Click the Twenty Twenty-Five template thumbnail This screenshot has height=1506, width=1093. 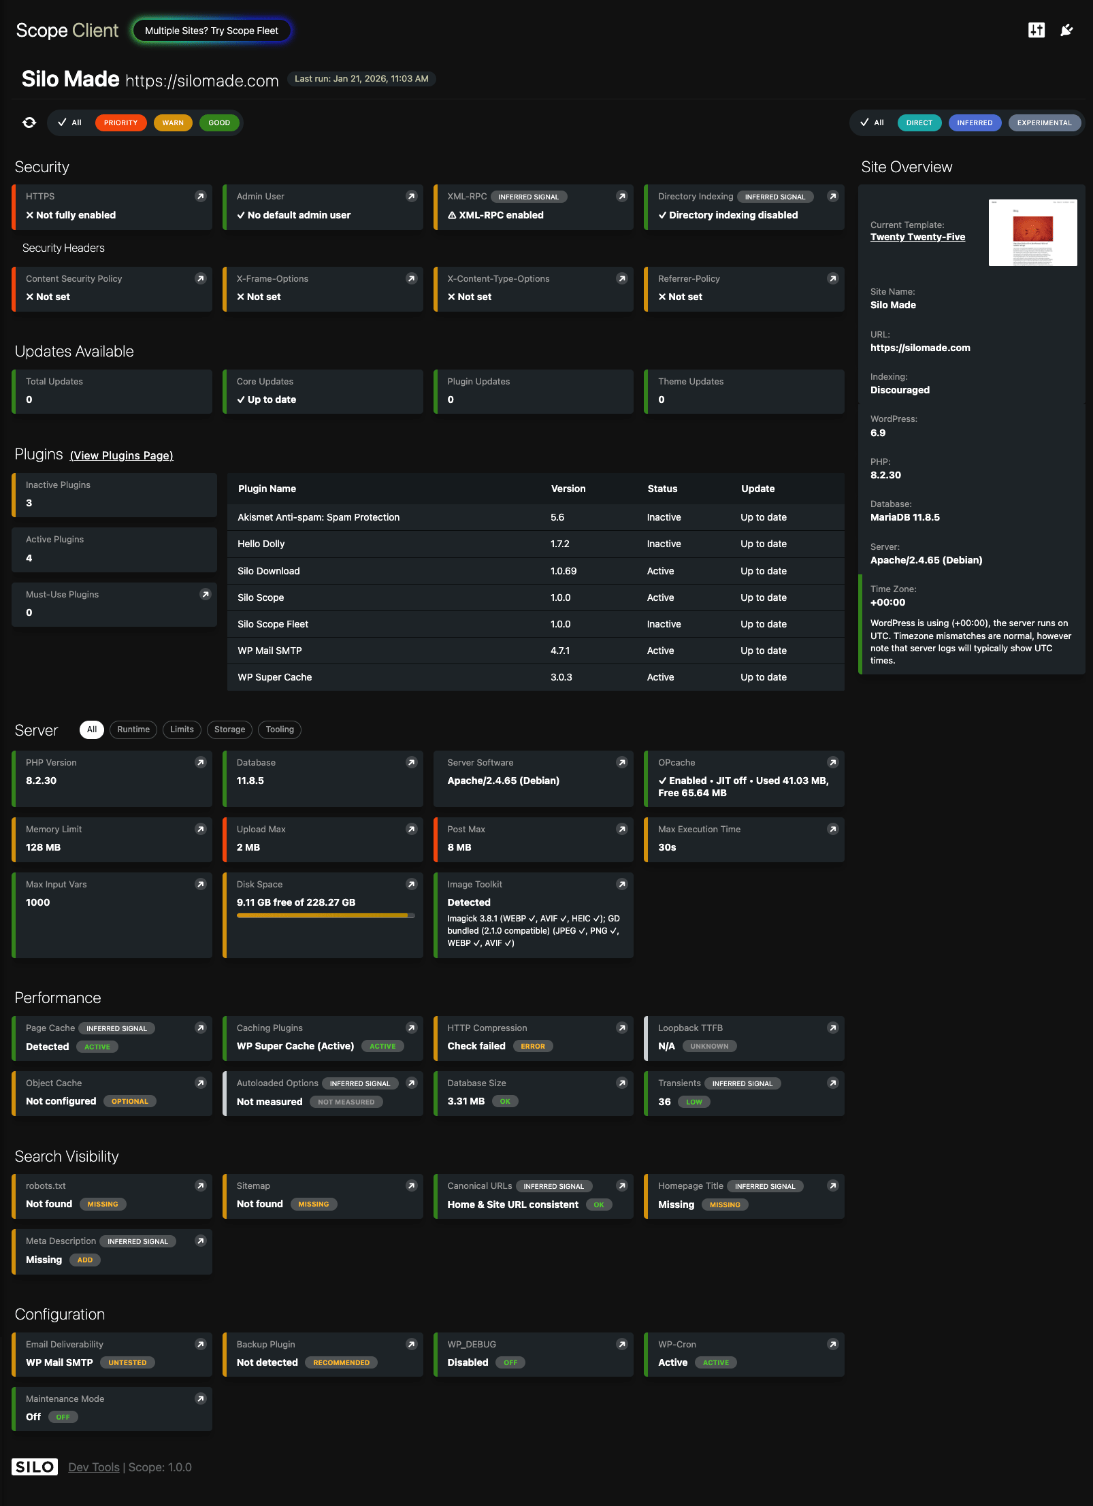pos(1033,233)
